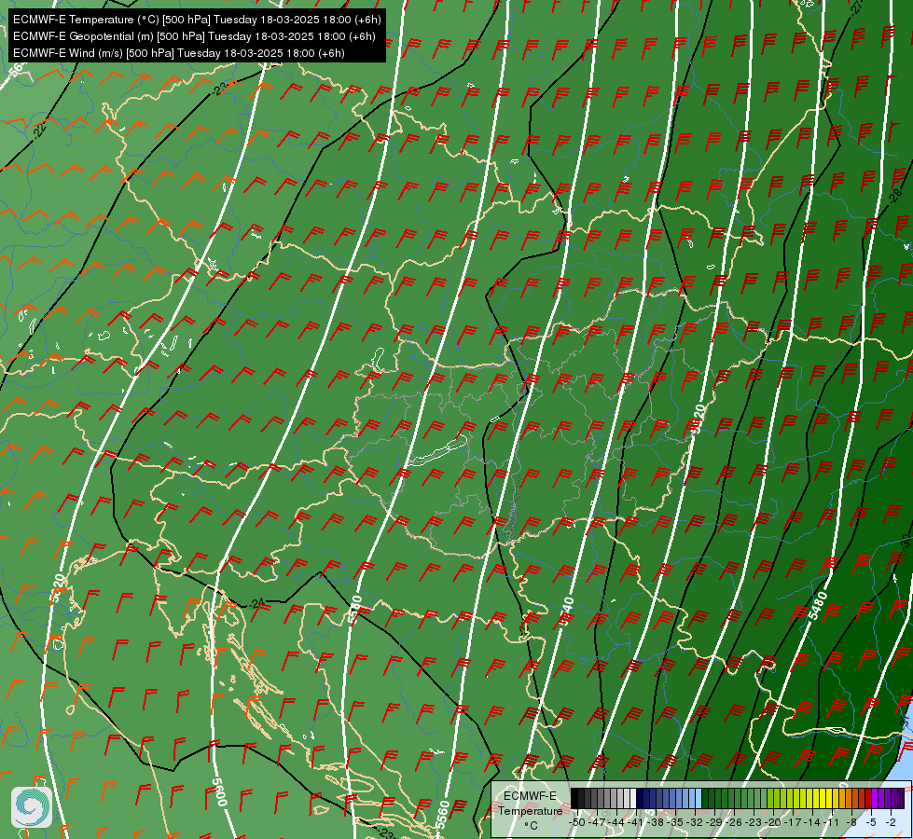The width and height of the screenshot is (913, 839).
Task: Click the light blue swatch above -32 in the legend
Action: (699, 798)
